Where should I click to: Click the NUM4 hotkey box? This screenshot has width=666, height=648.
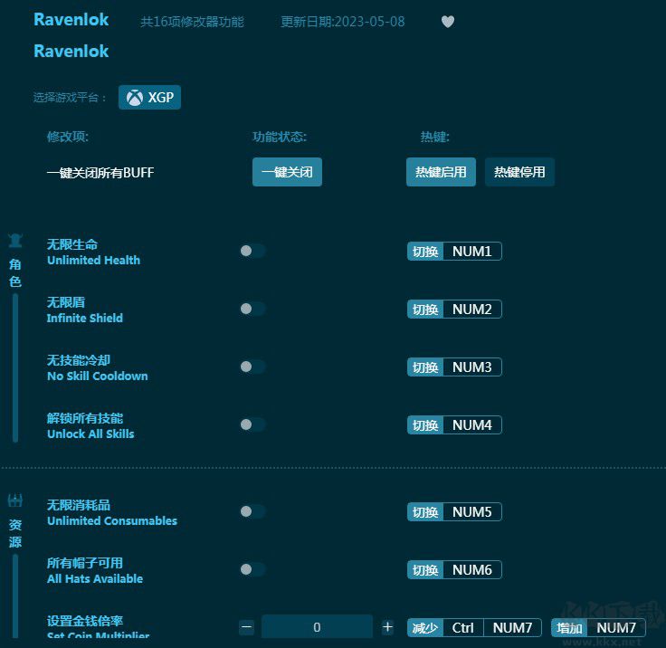tap(471, 425)
